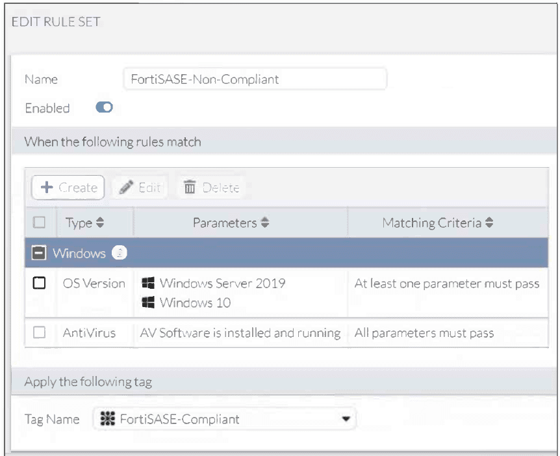Click the Type column sort arrows
The image size is (560, 456).
(100, 222)
